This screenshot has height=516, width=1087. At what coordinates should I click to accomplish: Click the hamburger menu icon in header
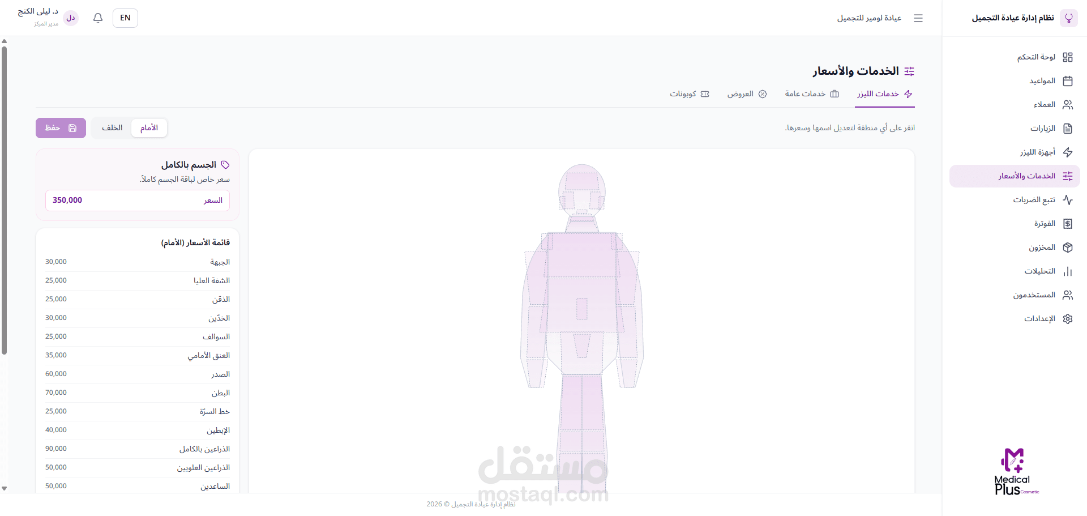click(918, 18)
